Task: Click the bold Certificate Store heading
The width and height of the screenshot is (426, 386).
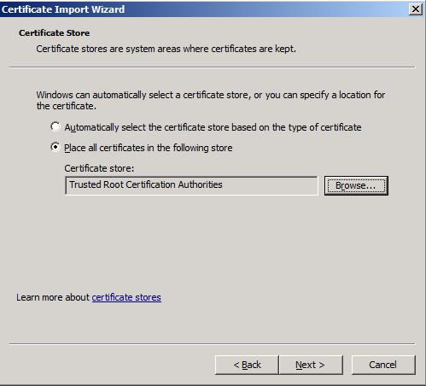Action: pos(54,33)
